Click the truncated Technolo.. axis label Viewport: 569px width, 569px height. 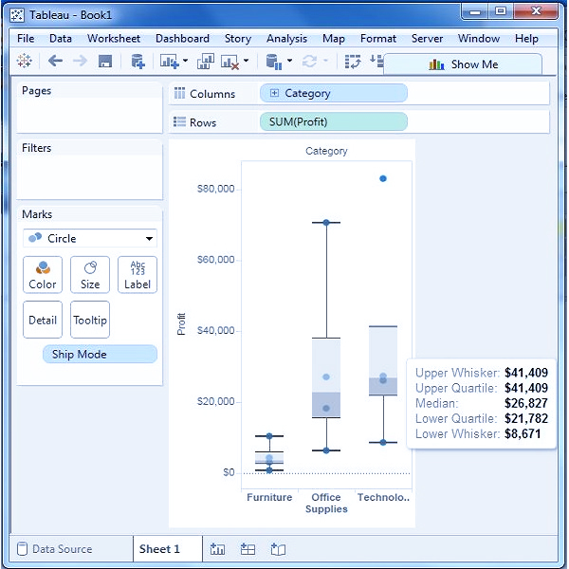click(383, 497)
